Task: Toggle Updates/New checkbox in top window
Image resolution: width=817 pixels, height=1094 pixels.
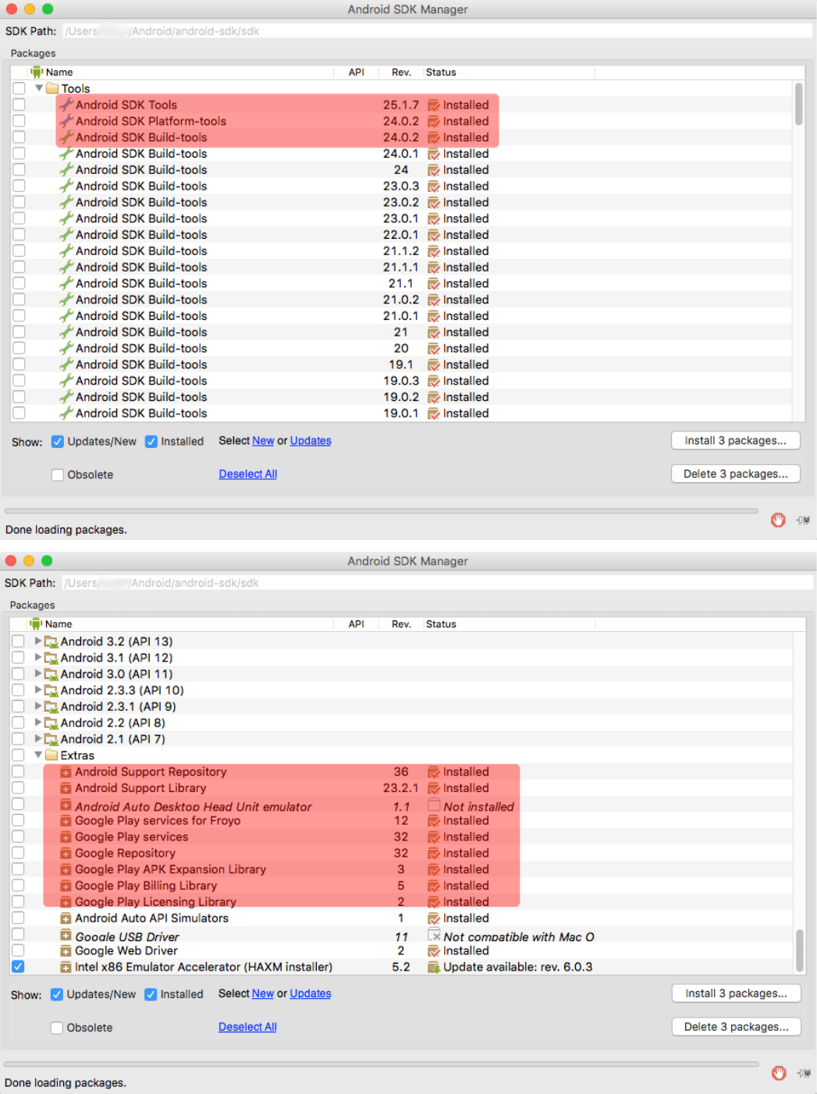Action: tap(57, 442)
